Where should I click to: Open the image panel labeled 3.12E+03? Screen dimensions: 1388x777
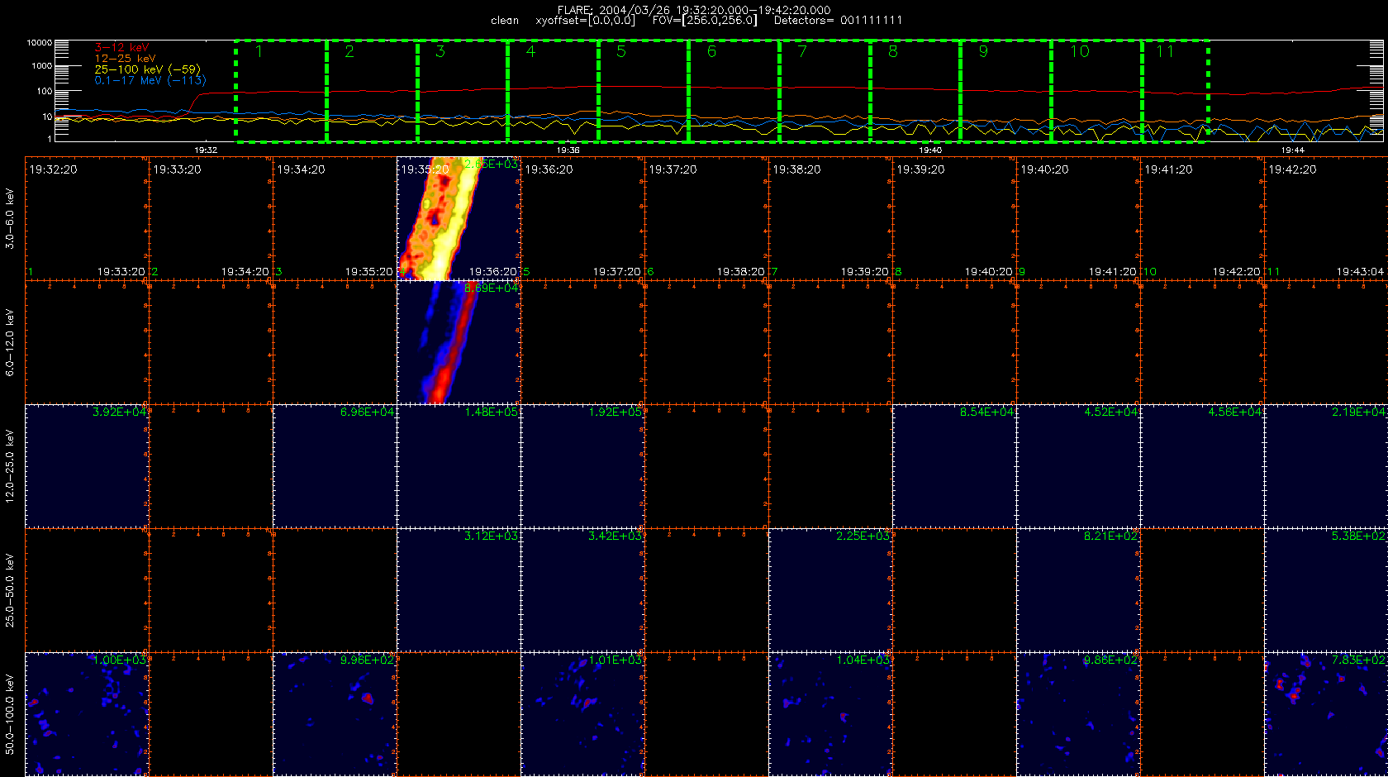(459, 590)
